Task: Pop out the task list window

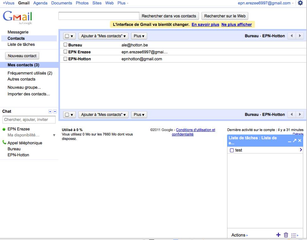Action: (x=295, y=141)
